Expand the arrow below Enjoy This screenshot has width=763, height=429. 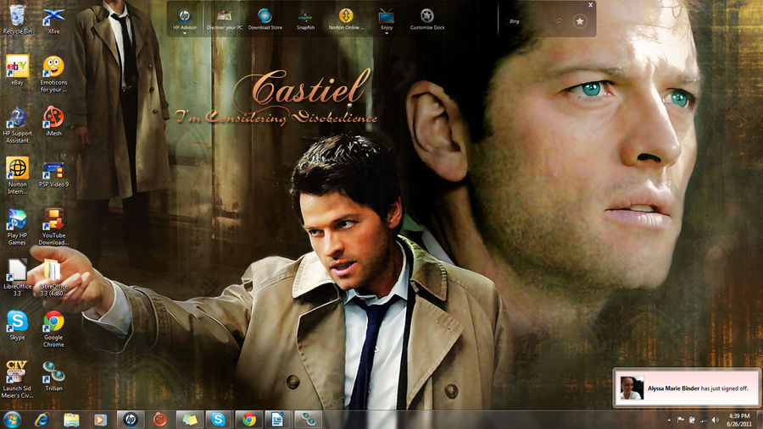(387, 34)
